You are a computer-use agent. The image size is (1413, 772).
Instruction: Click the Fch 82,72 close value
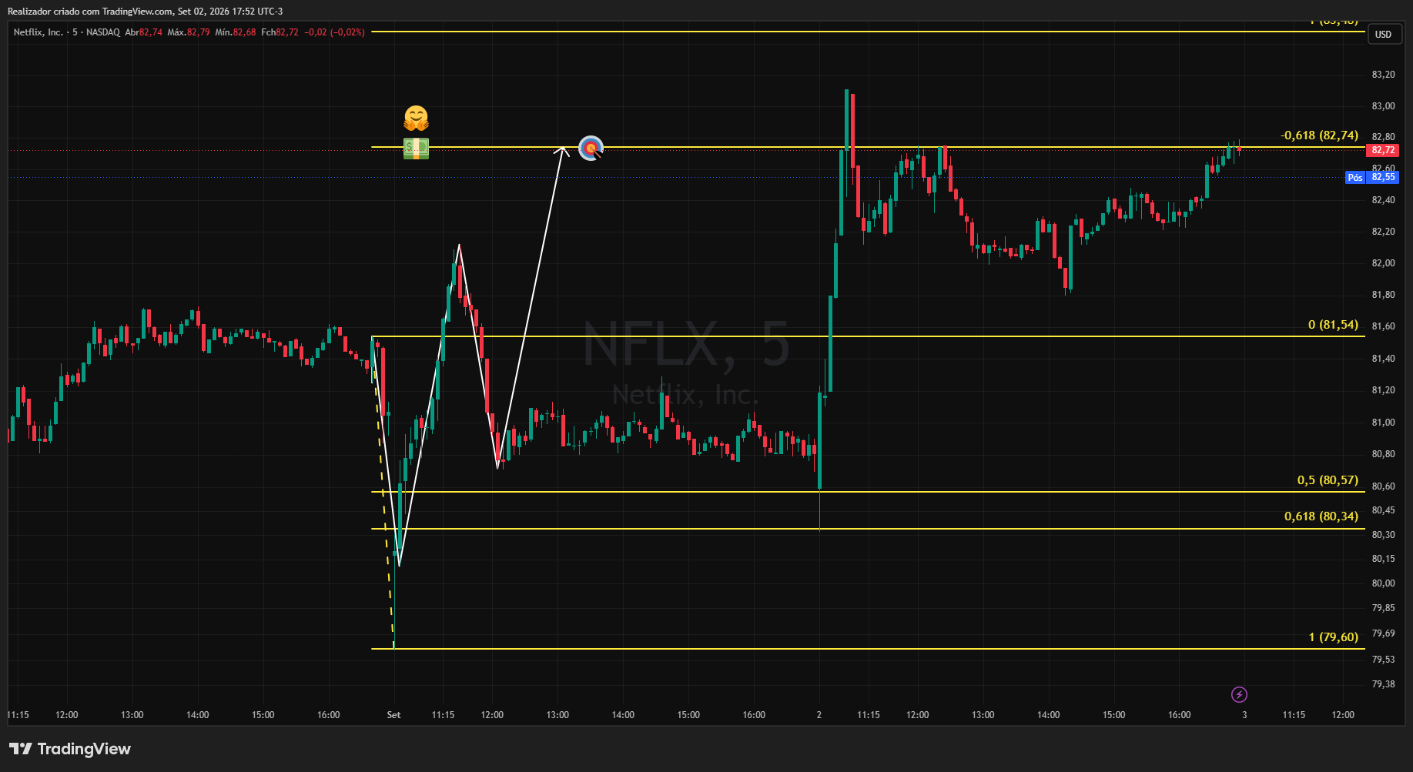(x=280, y=32)
